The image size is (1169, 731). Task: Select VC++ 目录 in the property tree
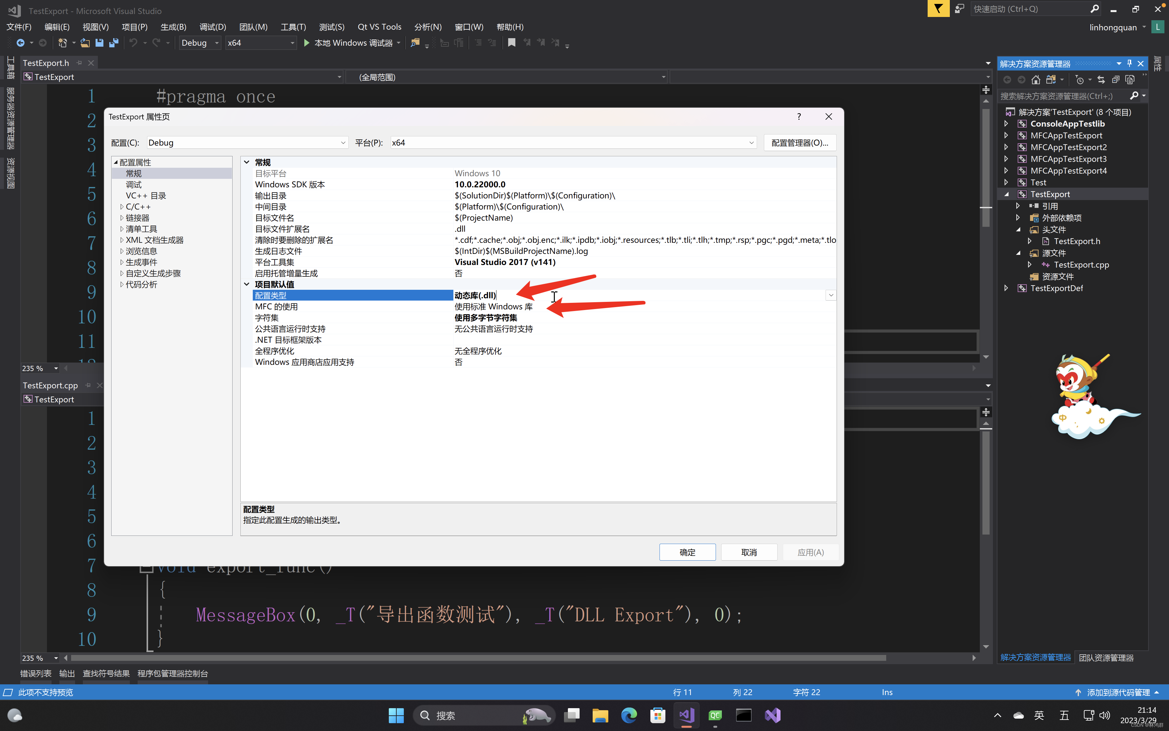click(x=146, y=196)
